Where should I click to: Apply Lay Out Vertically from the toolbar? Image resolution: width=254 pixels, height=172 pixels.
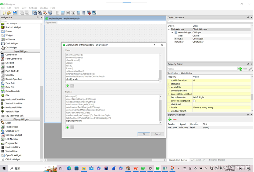[63, 13]
